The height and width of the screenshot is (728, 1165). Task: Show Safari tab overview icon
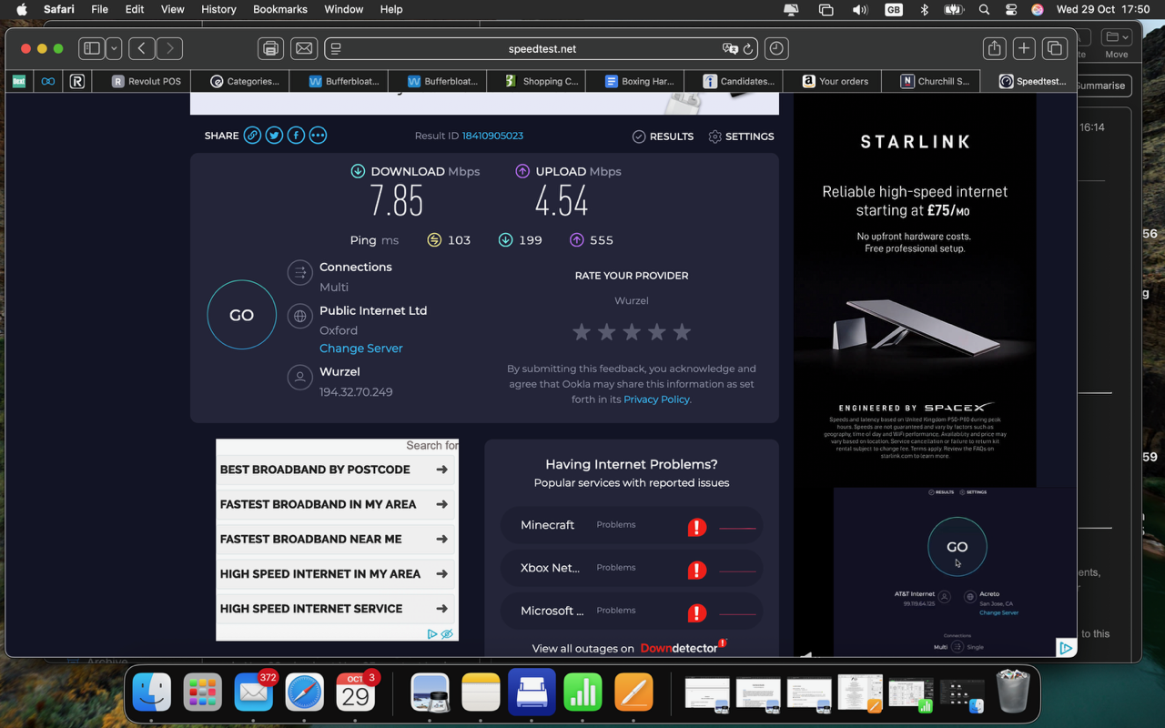click(1054, 49)
